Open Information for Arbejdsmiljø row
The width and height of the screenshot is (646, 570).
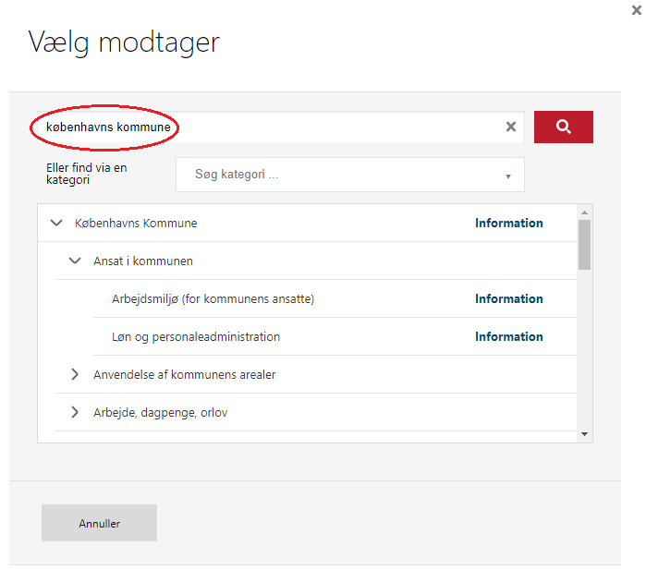(509, 298)
